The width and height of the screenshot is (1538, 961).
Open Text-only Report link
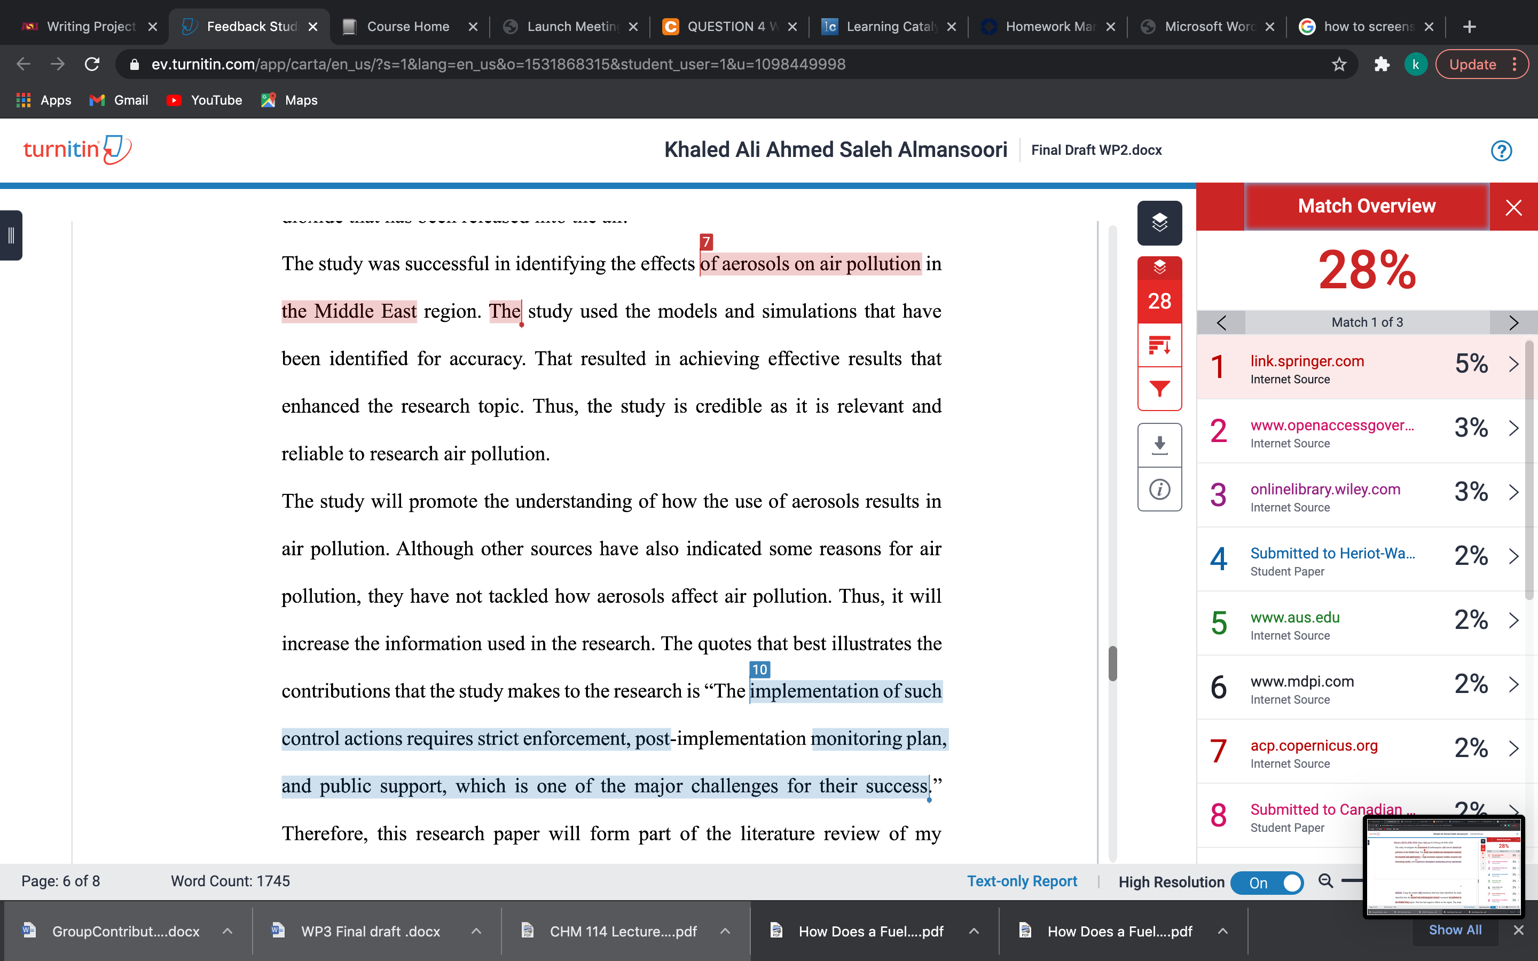coord(1022,881)
